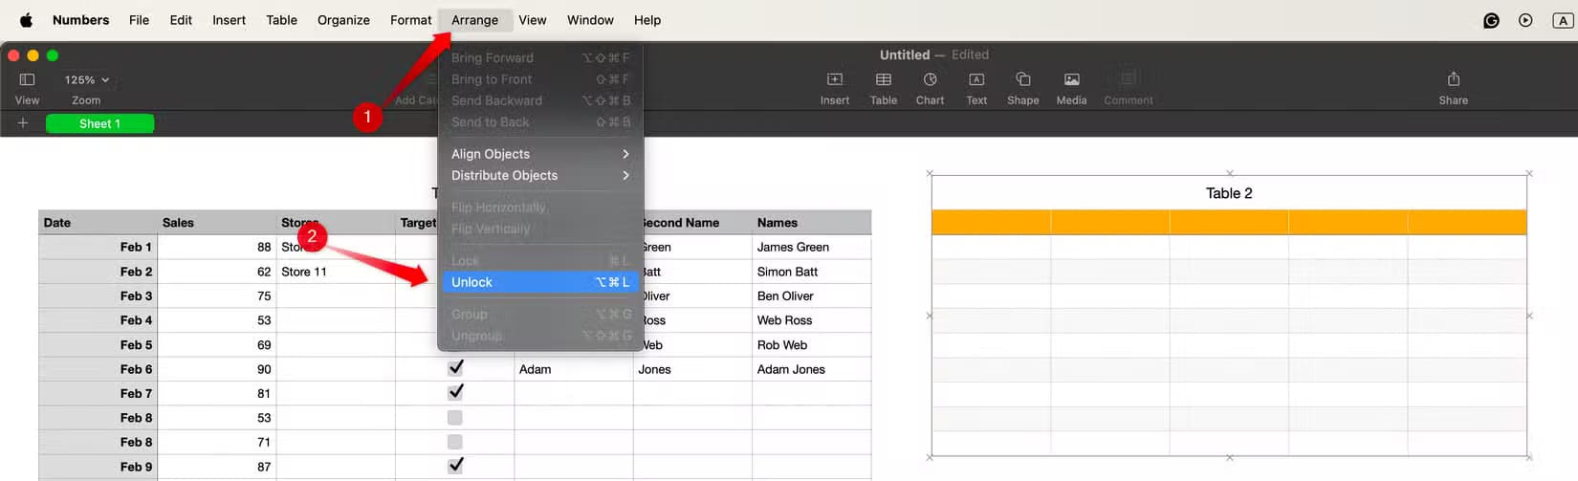The image size is (1578, 481).
Task: Open the Media toolbar icon
Action: click(x=1071, y=79)
